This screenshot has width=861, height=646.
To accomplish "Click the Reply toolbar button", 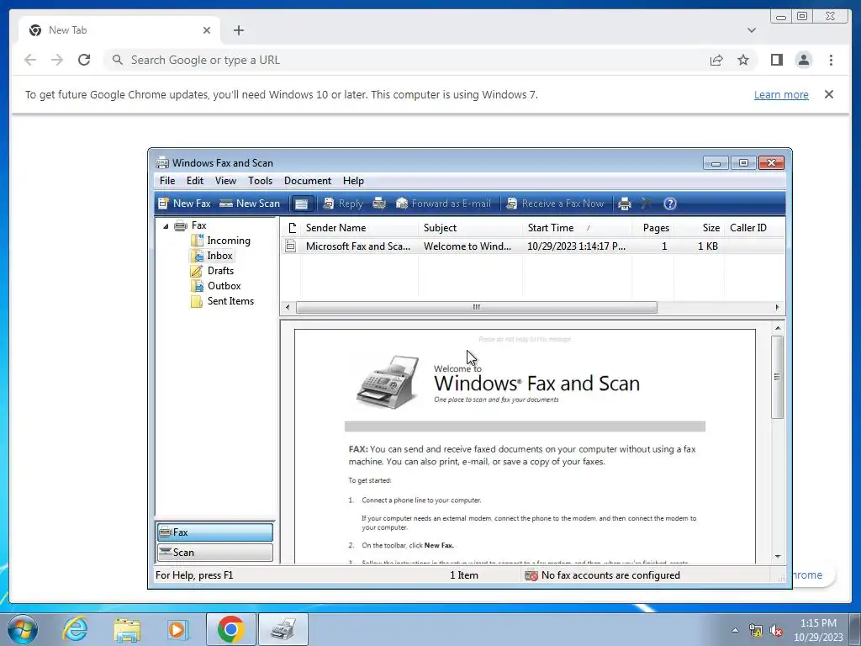I will pos(343,204).
